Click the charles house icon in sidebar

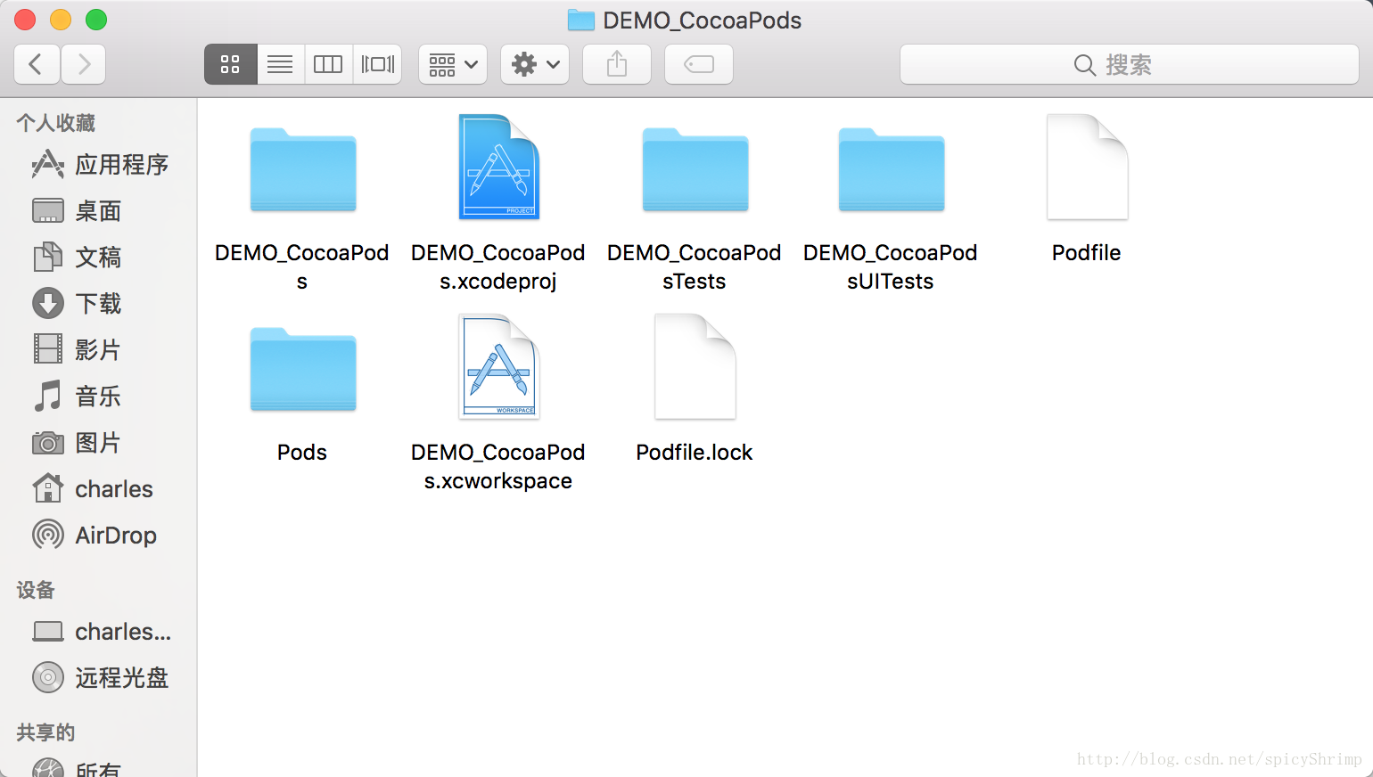pyautogui.click(x=48, y=488)
